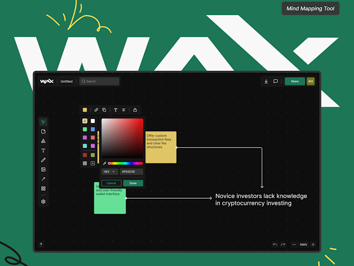Image resolution: width=354 pixels, height=266 pixels.
Task: Select the shapes tool
Action: point(43,141)
